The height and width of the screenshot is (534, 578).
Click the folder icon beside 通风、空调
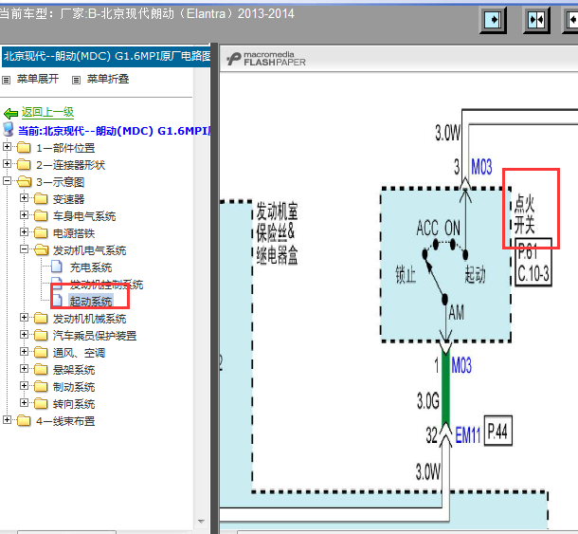point(41,353)
